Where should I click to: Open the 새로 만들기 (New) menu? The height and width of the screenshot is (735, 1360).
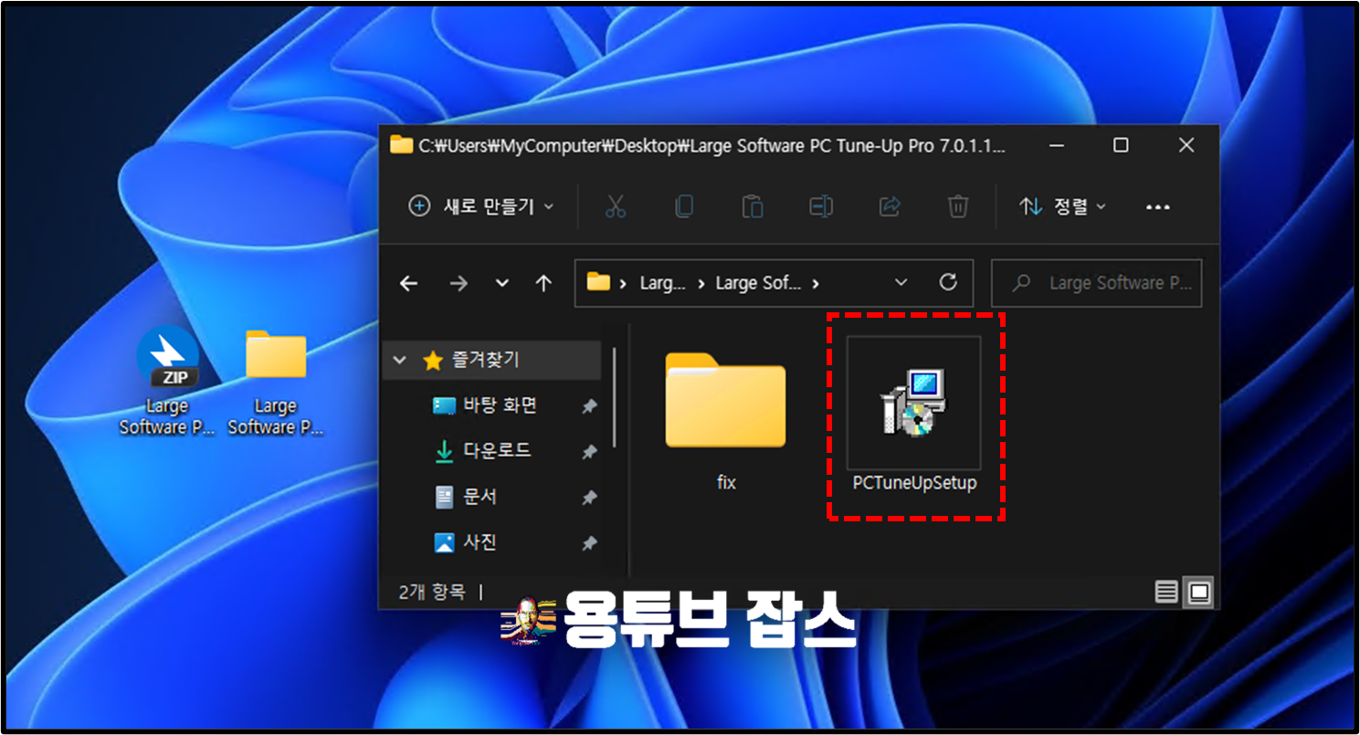(x=481, y=206)
